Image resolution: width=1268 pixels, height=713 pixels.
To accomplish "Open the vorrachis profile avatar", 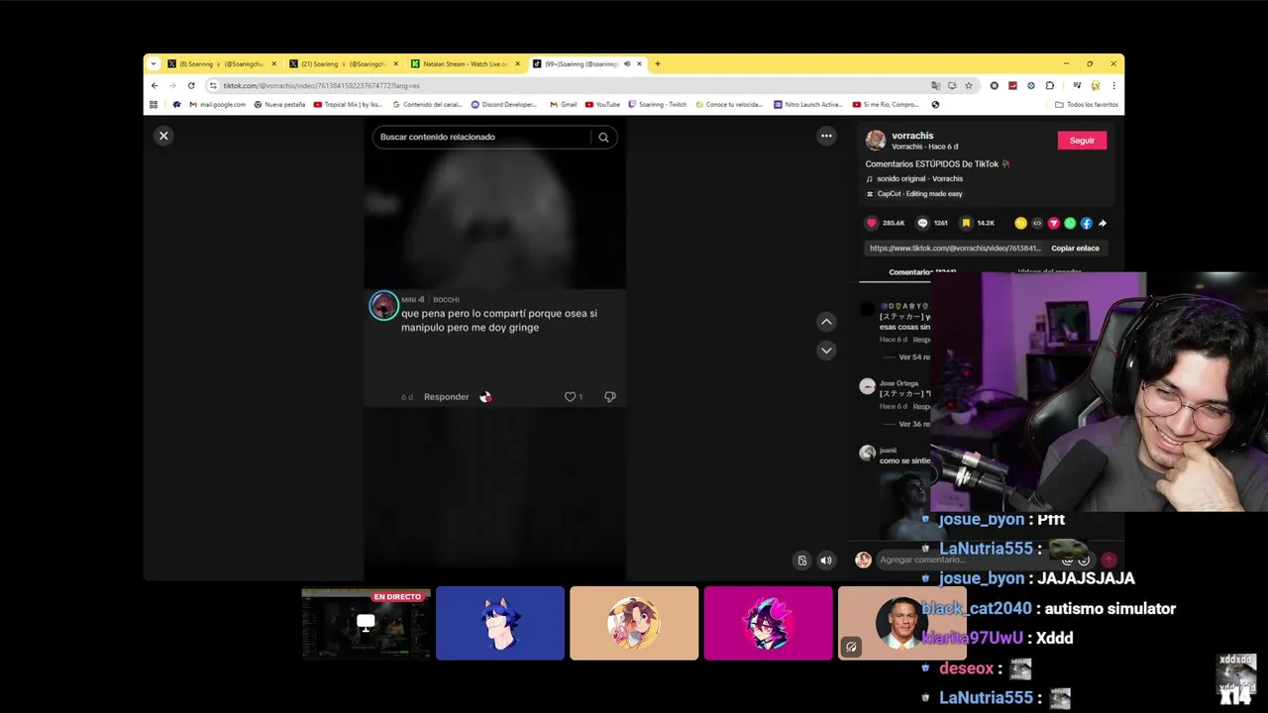I will (x=876, y=141).
